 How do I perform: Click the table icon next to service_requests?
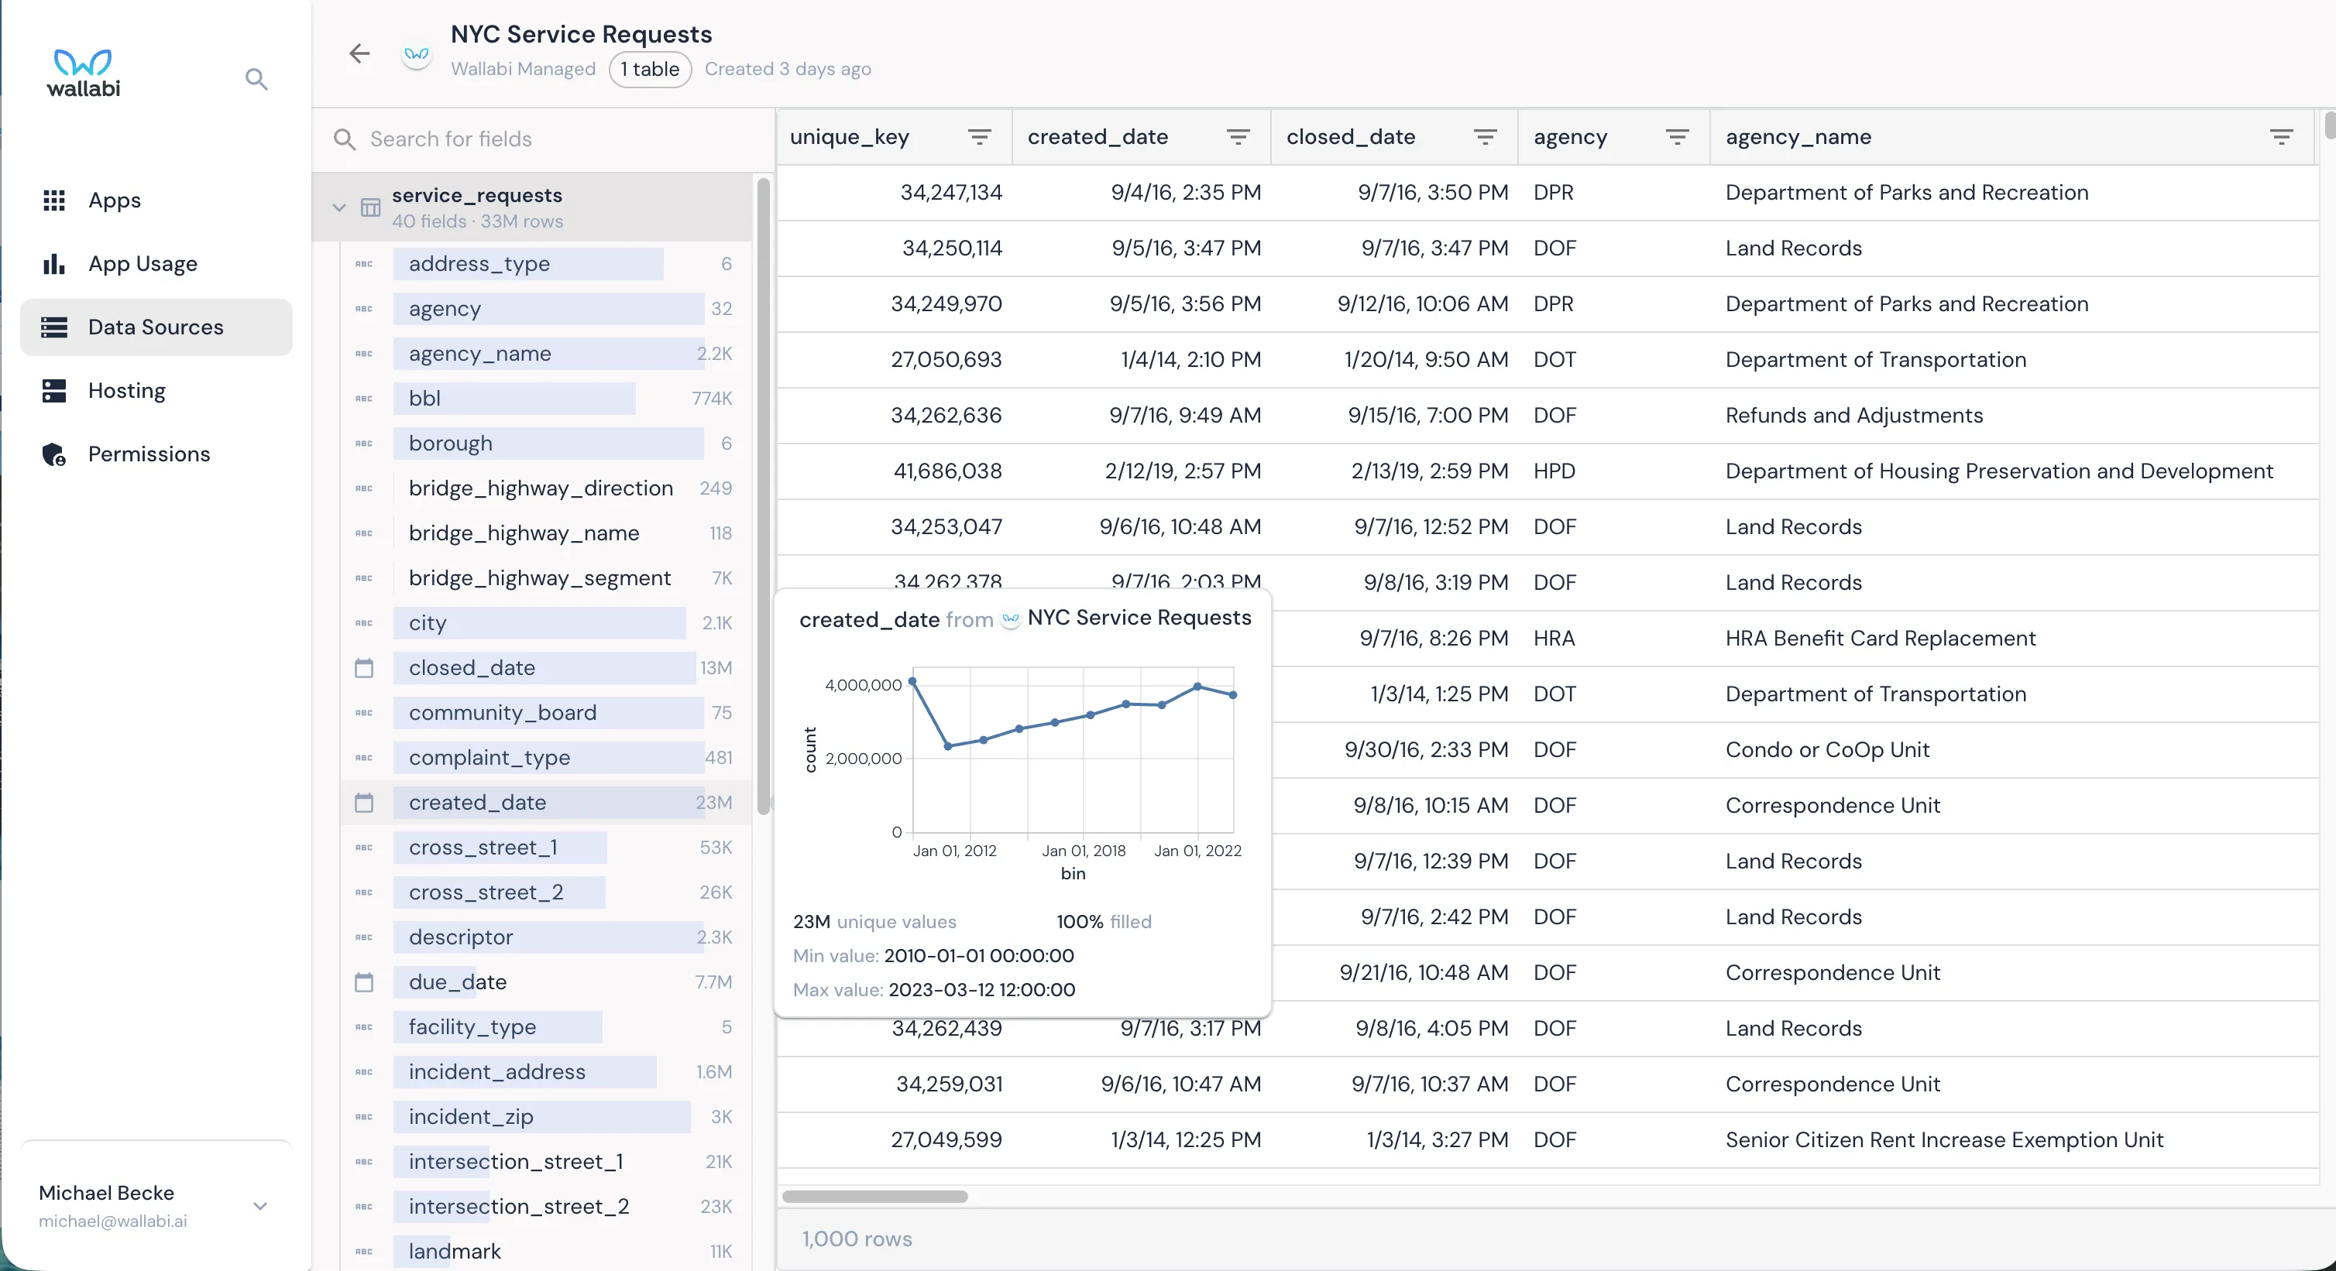(371, 207)
